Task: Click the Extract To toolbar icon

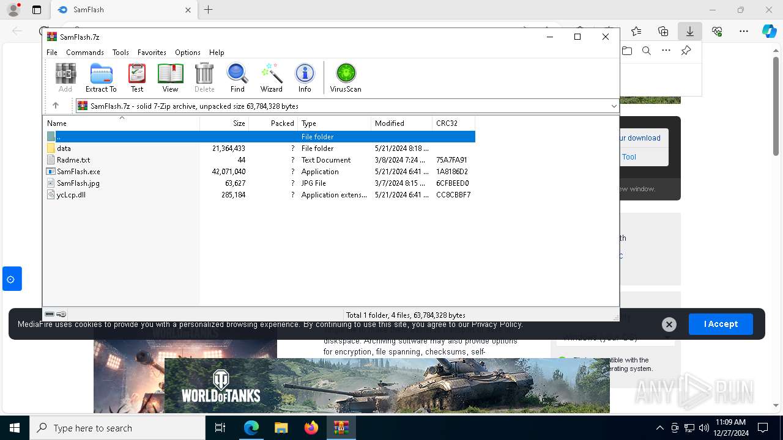Action: click(101, 78)
